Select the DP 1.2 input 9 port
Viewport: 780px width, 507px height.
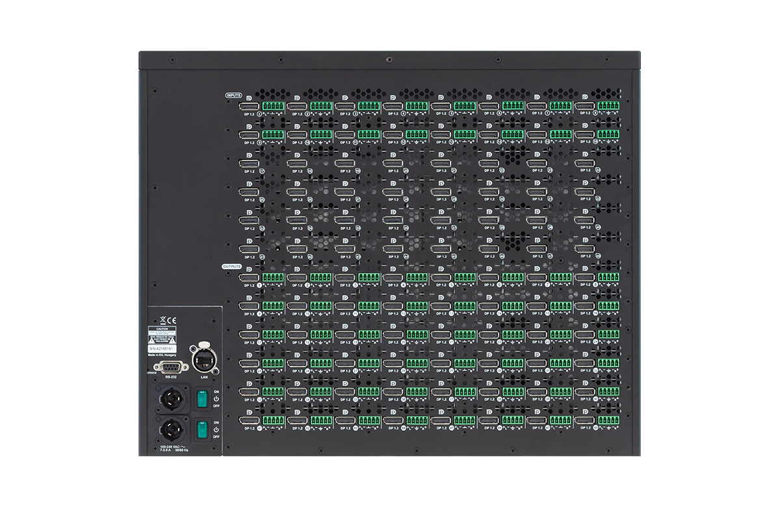pos(249,135)
